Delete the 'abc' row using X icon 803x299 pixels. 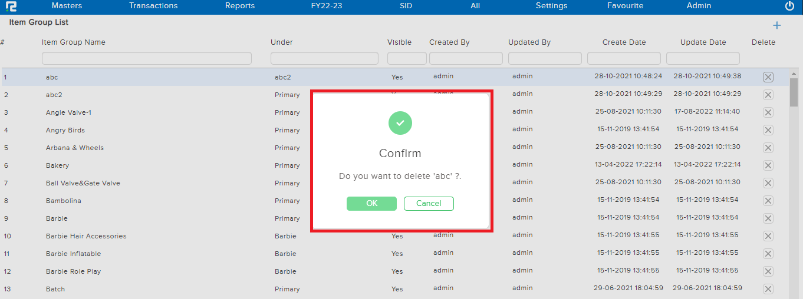pyautogui.click(x=768, y=77)
